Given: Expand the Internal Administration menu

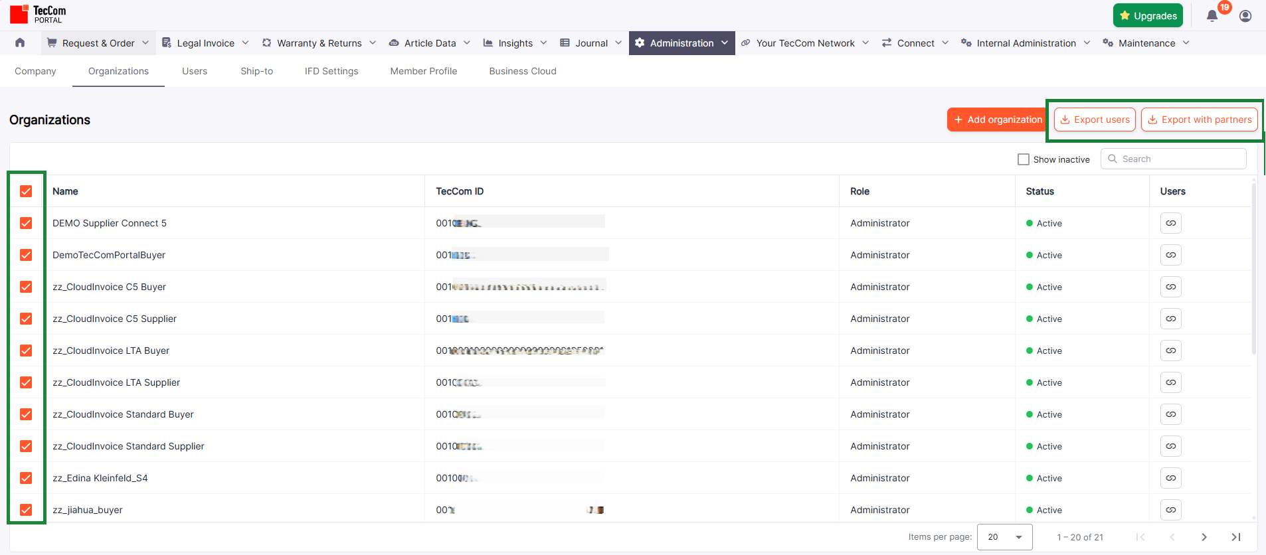Looking at the screenshot, I should tap(1026, 43).
